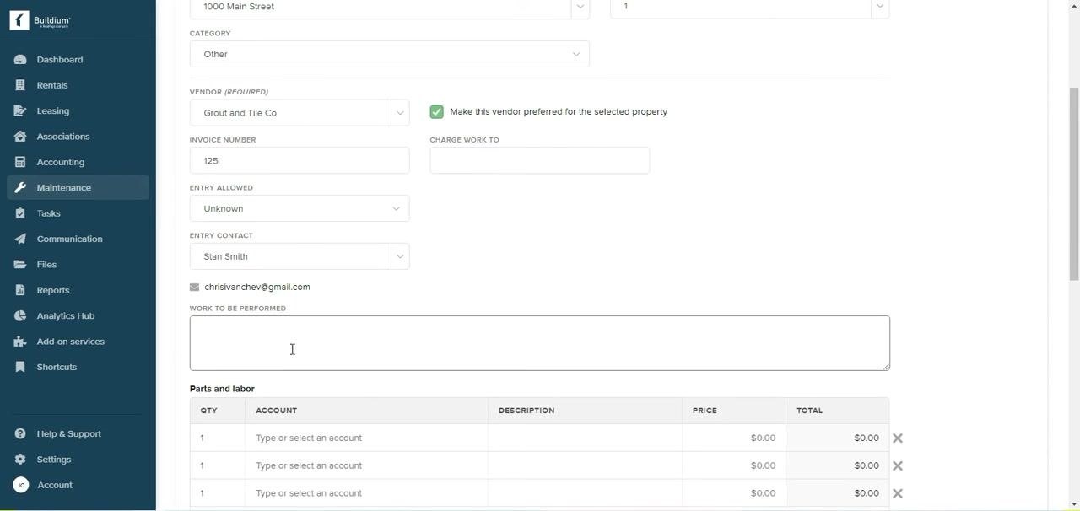The height and width of the screenshot is (511, 1080).
Task: Open Communication menu item
Action: [x=70, y=239]
